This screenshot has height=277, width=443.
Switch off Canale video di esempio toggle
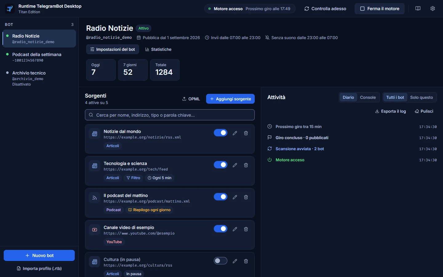tap(221, 229)
